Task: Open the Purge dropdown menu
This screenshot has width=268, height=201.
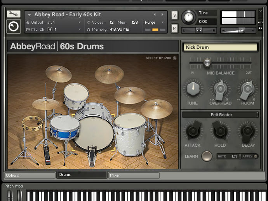Action: 155,23
